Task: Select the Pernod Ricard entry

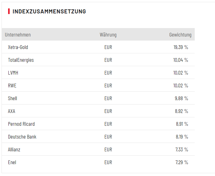Action: click(21, 124)
